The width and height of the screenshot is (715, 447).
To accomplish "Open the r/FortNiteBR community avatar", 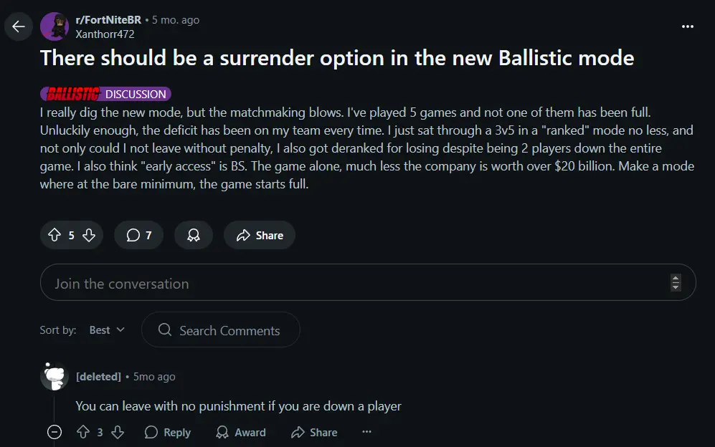I will [x=55, y=27].
